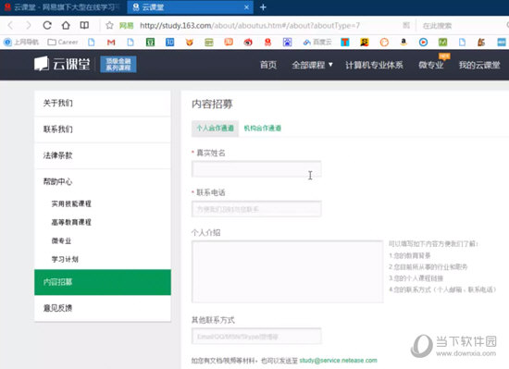Click the address bar URL
509x369 pixels.
(250, 26)
